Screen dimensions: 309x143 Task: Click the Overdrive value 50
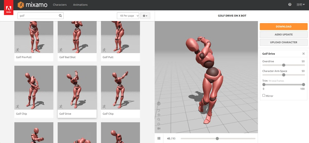pos(303,61)
